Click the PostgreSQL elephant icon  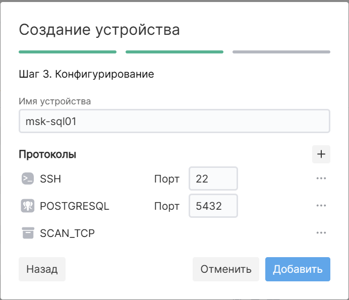27,206
